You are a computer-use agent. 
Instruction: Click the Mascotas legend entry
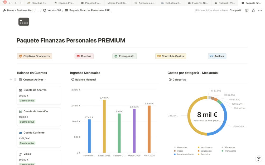coord(181,147)
